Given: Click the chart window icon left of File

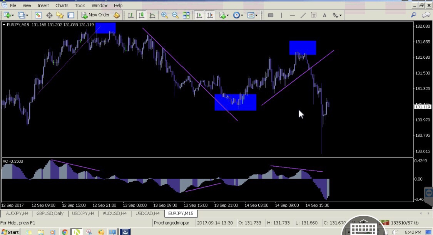Looking at the screenshot, I should 4,5.
